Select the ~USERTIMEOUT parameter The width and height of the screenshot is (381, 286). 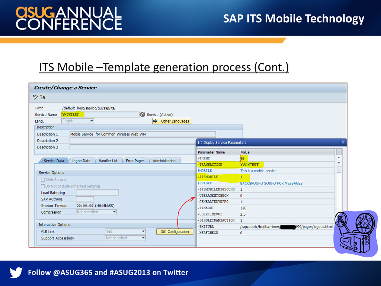(218, 214)
